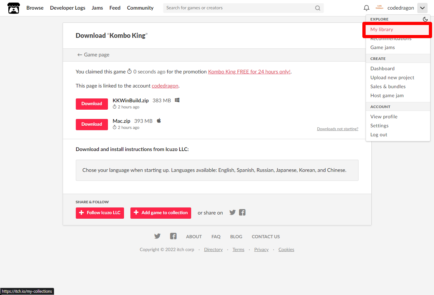Open the FAQ footer link
The image size is (434, 295).
(x=216, y=237)
